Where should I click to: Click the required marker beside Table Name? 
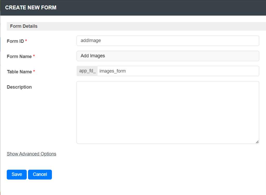(x=34, y=72)
